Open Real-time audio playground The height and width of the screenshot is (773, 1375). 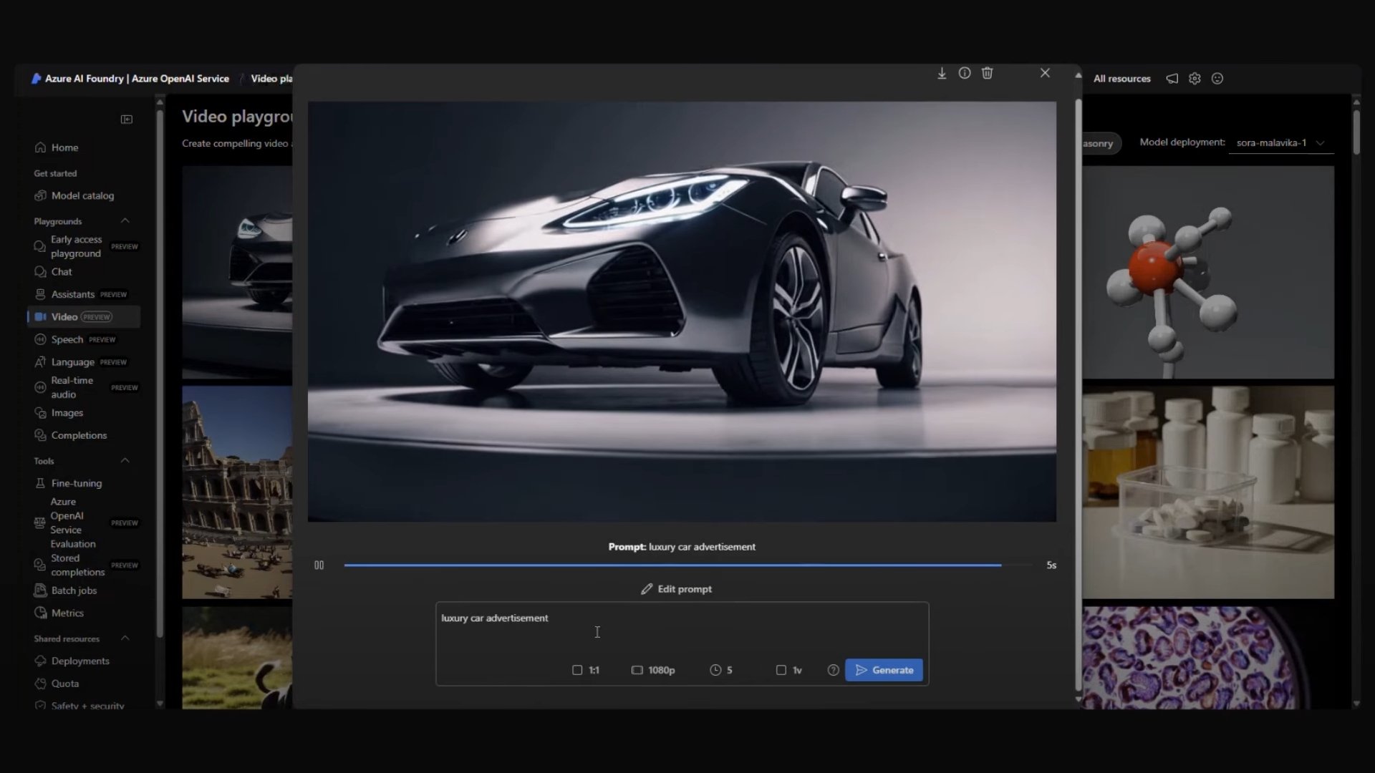click(x=86, y=387)
